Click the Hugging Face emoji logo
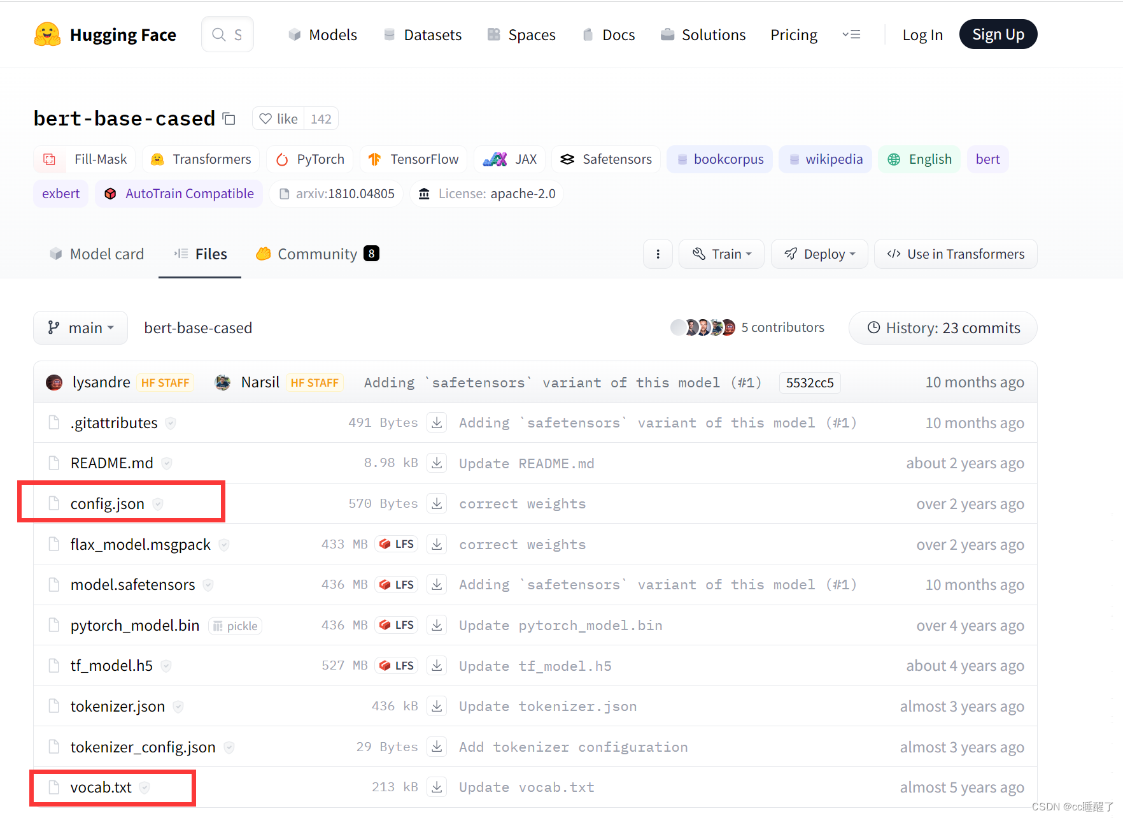Viewport: 1123px width, 818px height. tap(47, 34)
